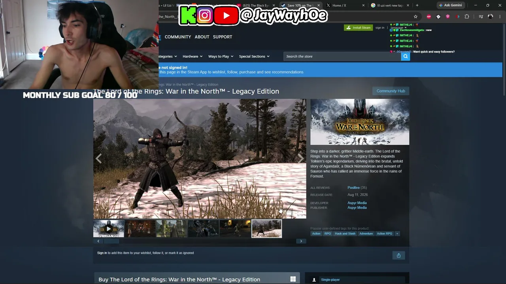Screen dimensions: 506x284
Task: Click the Windows platform icon in Buy box
Action: [293, 279]
